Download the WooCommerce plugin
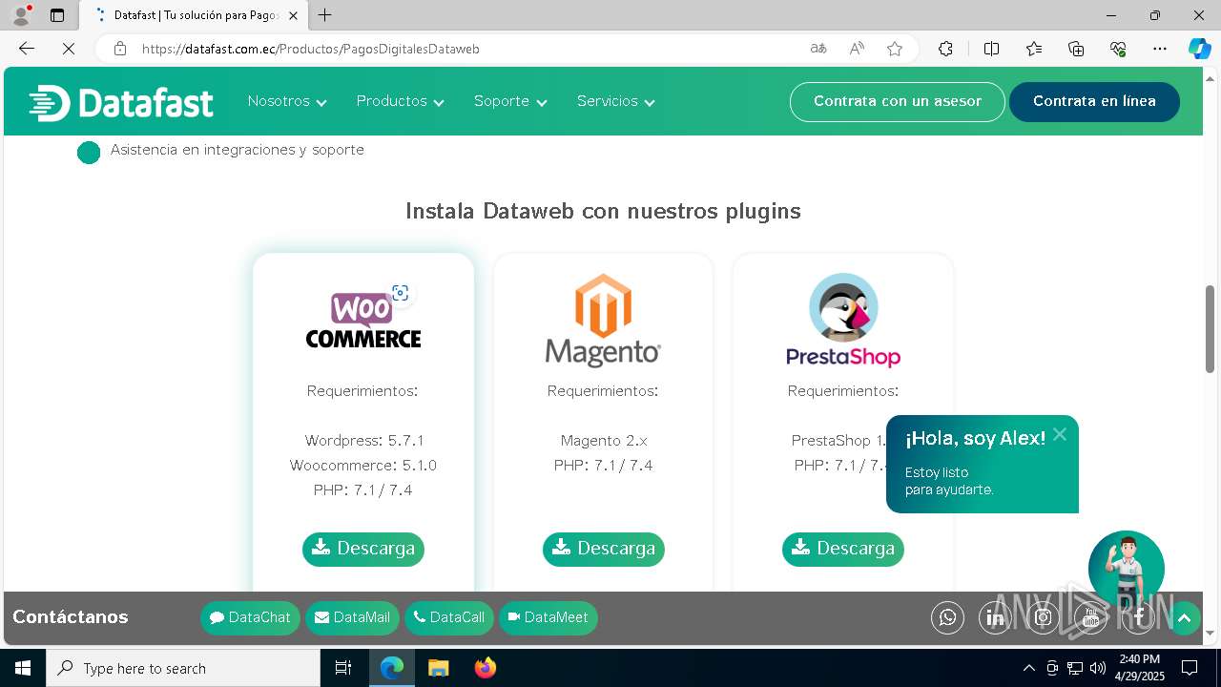1221x687 pixels. click(x=363, y=549)
